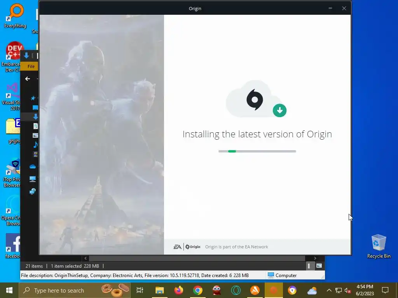Select the Visual Studio 2017 desktop shortcut
The height and width of the screenshot is (298, 398).
[11, 97]
